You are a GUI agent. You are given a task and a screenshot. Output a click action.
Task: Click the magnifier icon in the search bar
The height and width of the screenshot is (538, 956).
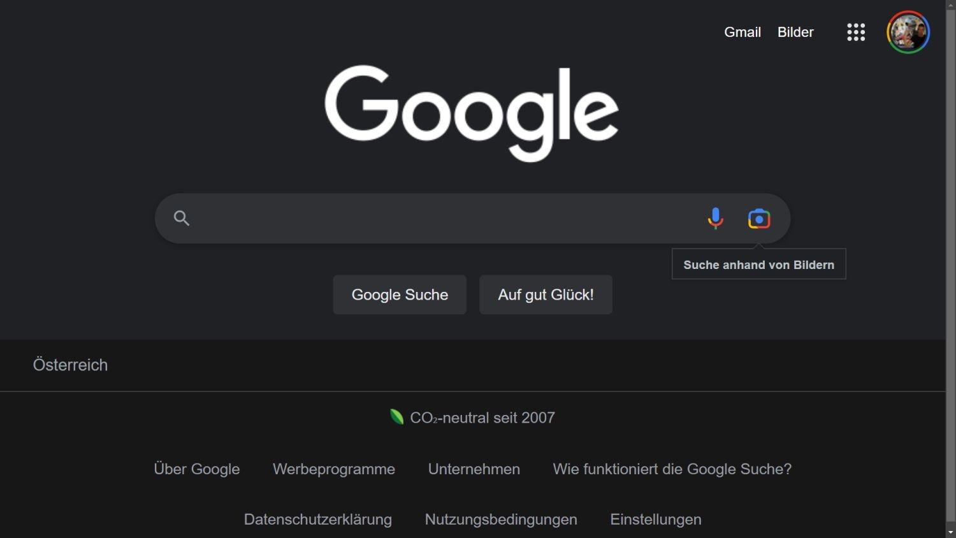coord(182,218)
